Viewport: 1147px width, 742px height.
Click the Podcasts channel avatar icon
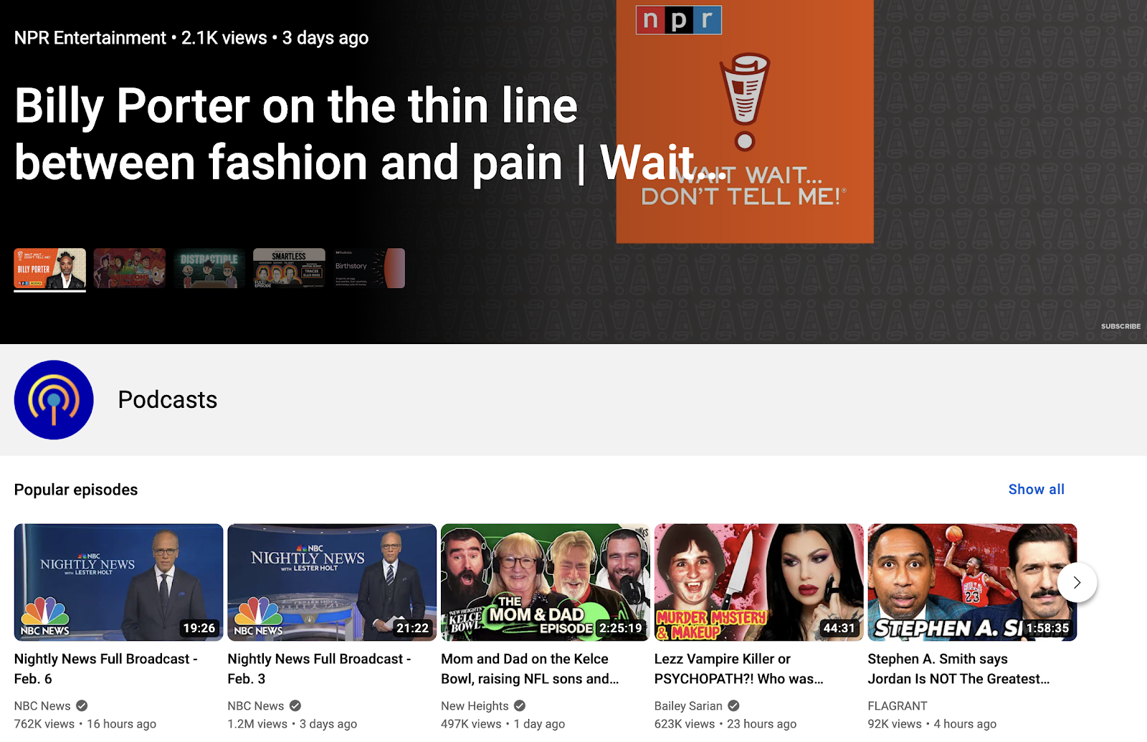tap(54, 400)
